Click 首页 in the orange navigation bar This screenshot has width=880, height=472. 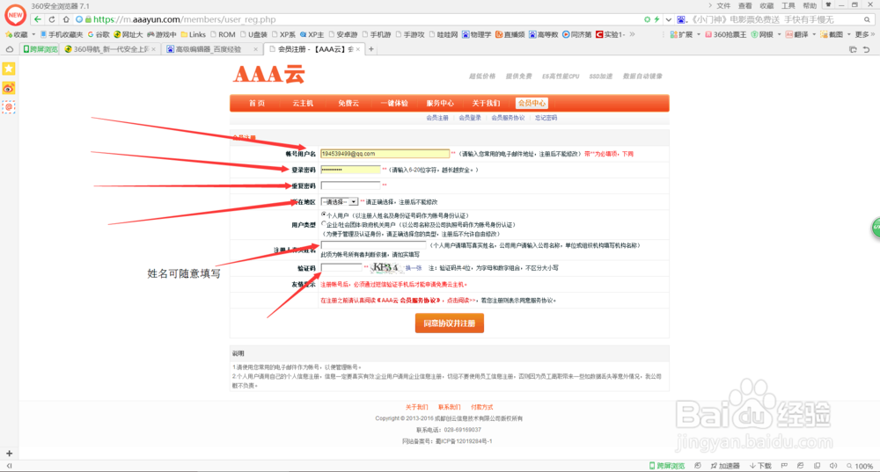coord(256,103)
